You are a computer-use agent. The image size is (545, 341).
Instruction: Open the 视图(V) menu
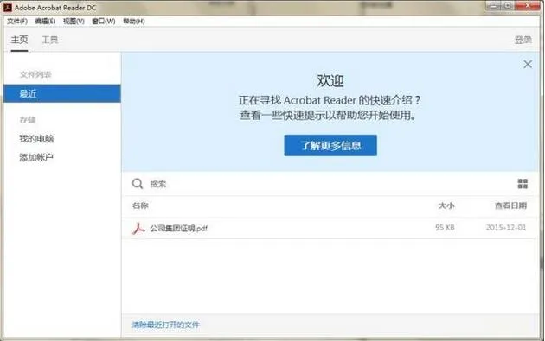point(74,22)
